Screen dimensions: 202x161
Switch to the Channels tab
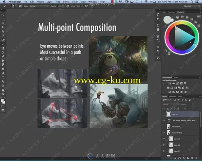click(172, 96)
